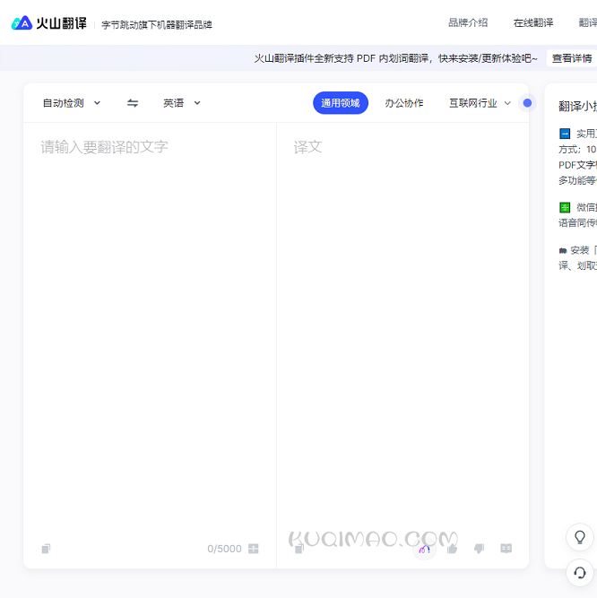Copy the translated text in 译文 panel

pyautogui.click(x=299, y=549)
